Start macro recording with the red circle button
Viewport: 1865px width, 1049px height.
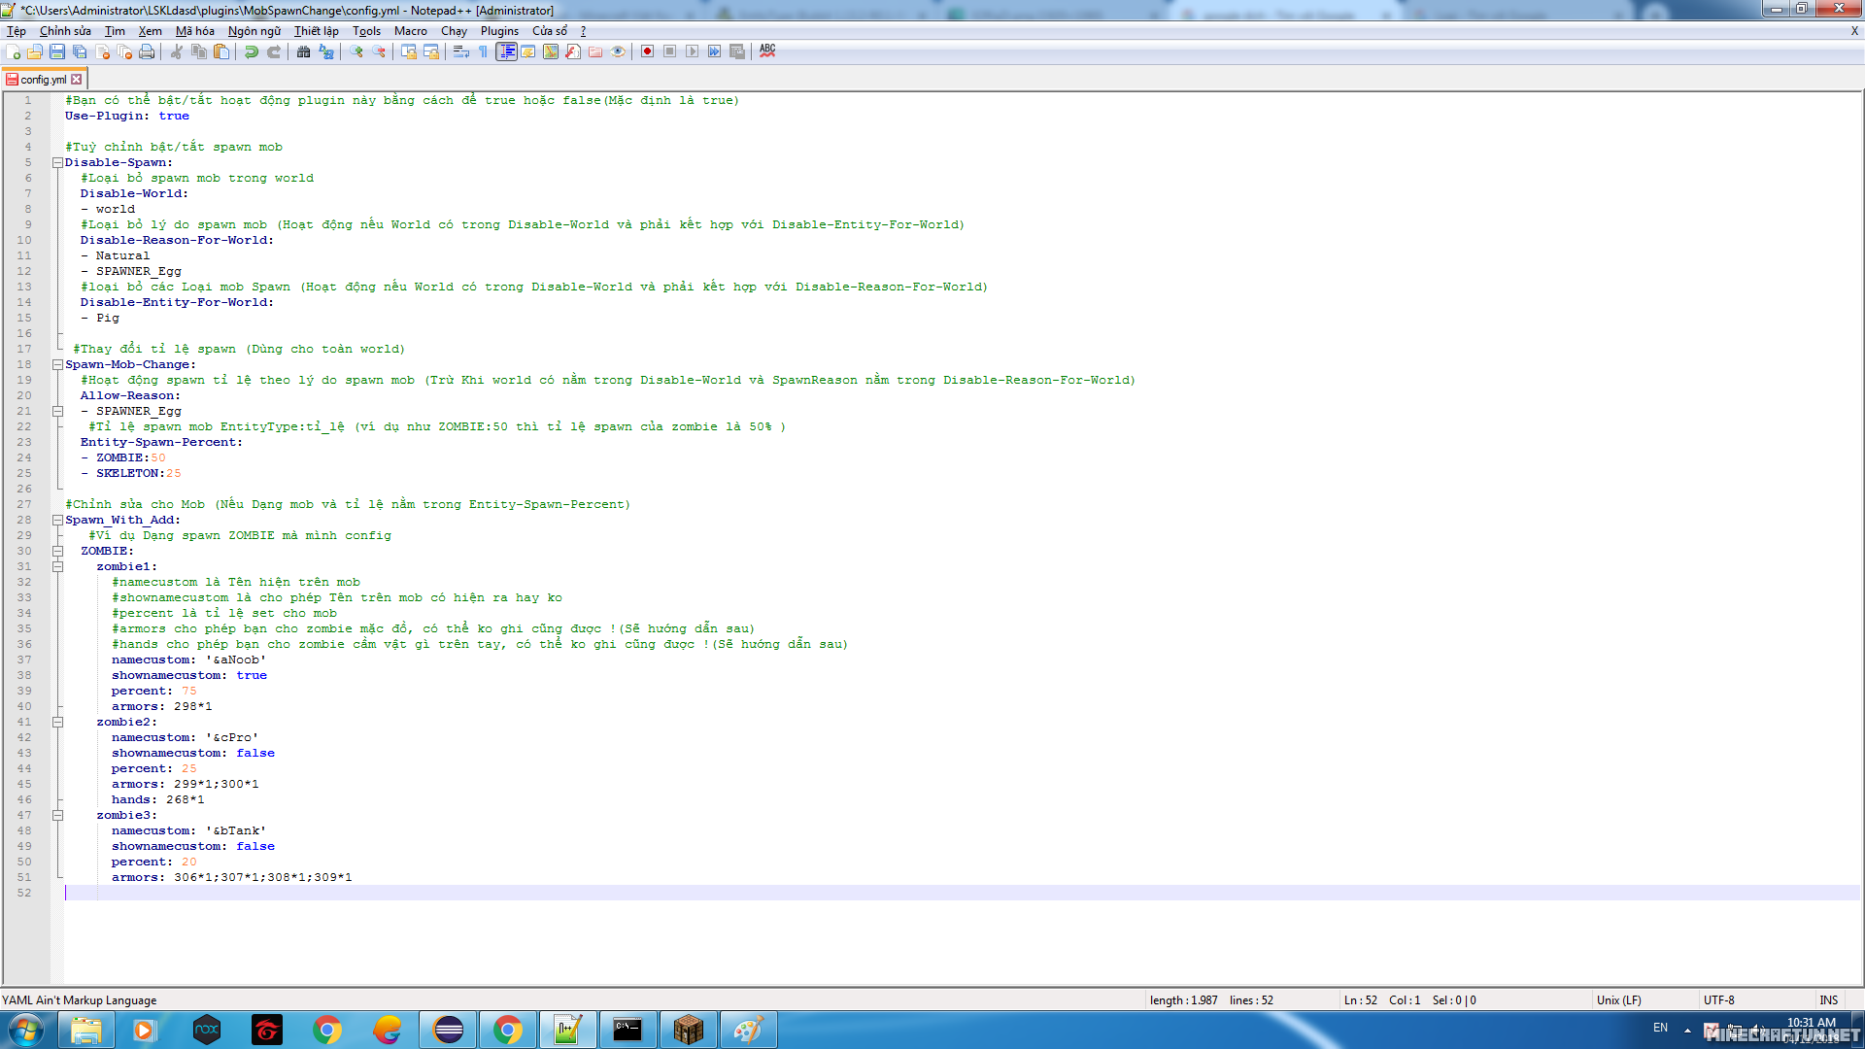coord(647,51)
